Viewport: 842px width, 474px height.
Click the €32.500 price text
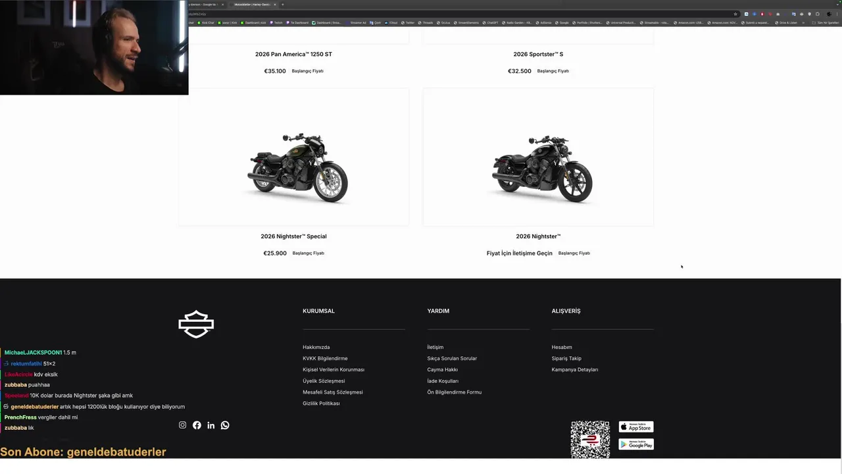click(x=520, y=71)
